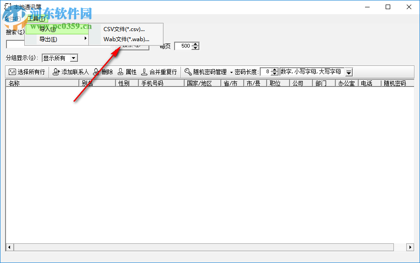420x263 pixels.
Task: Click 市/县 column header
Action: 255,84
